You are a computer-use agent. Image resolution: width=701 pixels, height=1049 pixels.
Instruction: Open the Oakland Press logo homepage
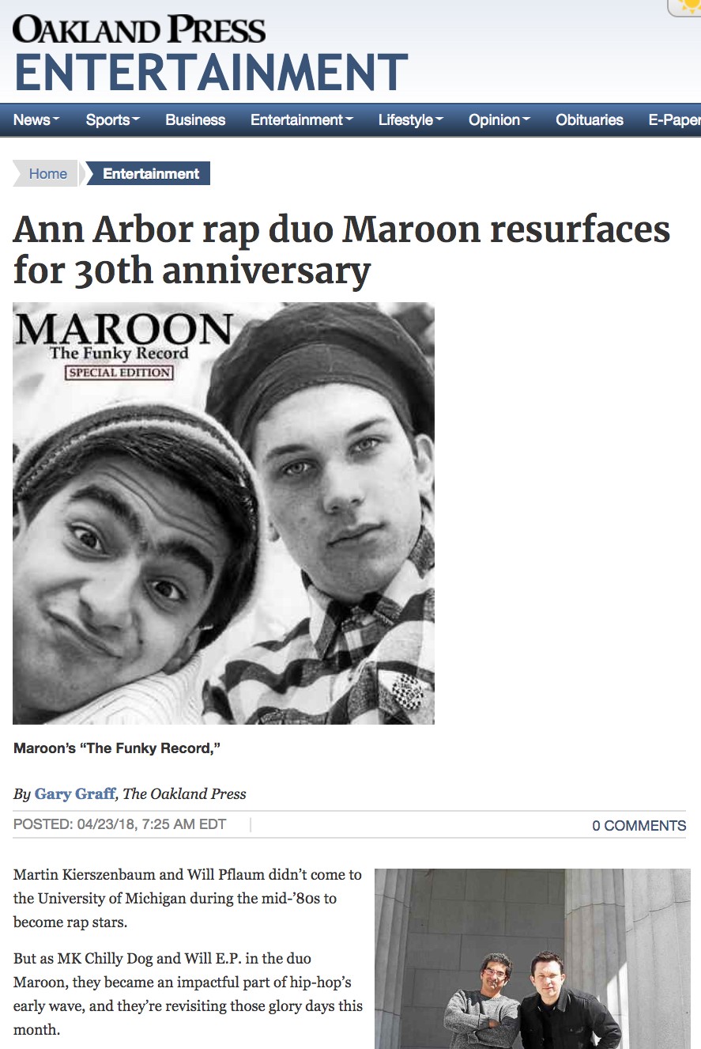coord(139,29)
